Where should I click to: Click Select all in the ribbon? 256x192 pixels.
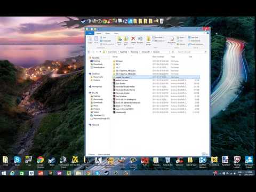tap(193, 37)
